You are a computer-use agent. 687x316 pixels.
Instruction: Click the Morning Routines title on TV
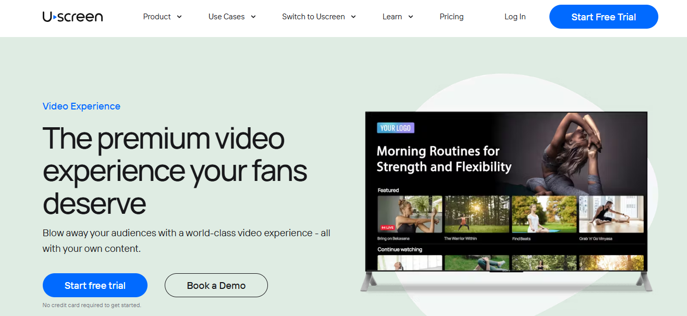click(x=444, y=159)
